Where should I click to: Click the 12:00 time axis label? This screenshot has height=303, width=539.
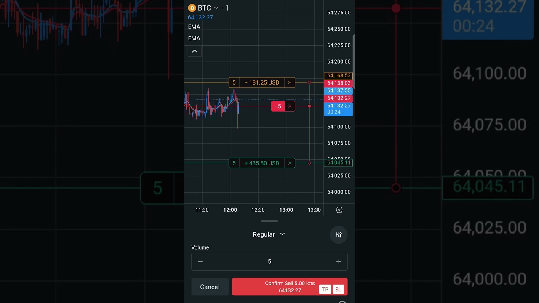click(230, 210)
